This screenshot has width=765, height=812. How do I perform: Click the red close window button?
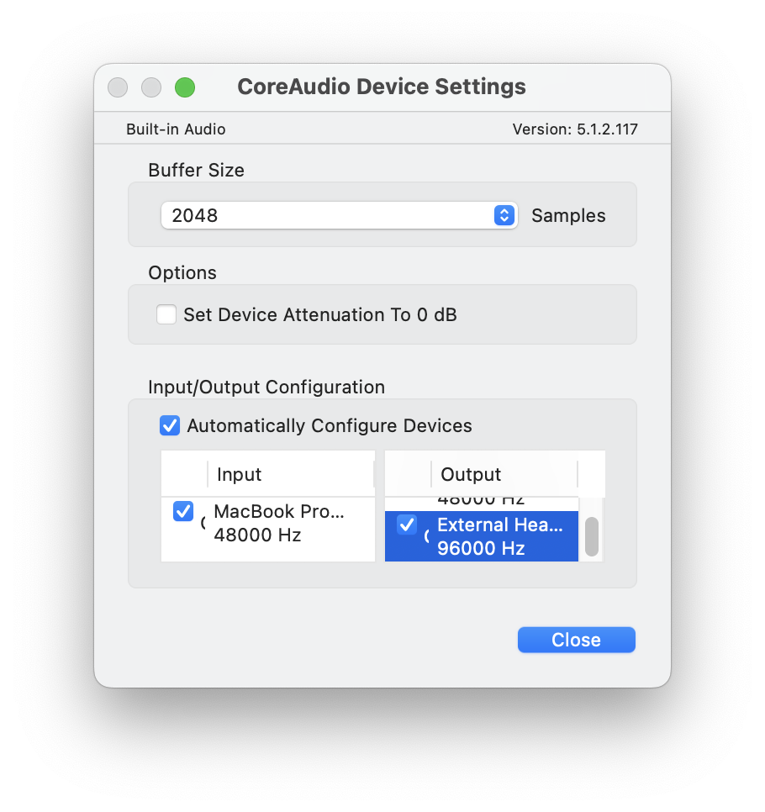tap(118, 87)
